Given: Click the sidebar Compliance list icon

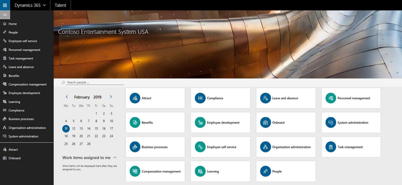Looking at the screenshot, I should coord(4,110).
